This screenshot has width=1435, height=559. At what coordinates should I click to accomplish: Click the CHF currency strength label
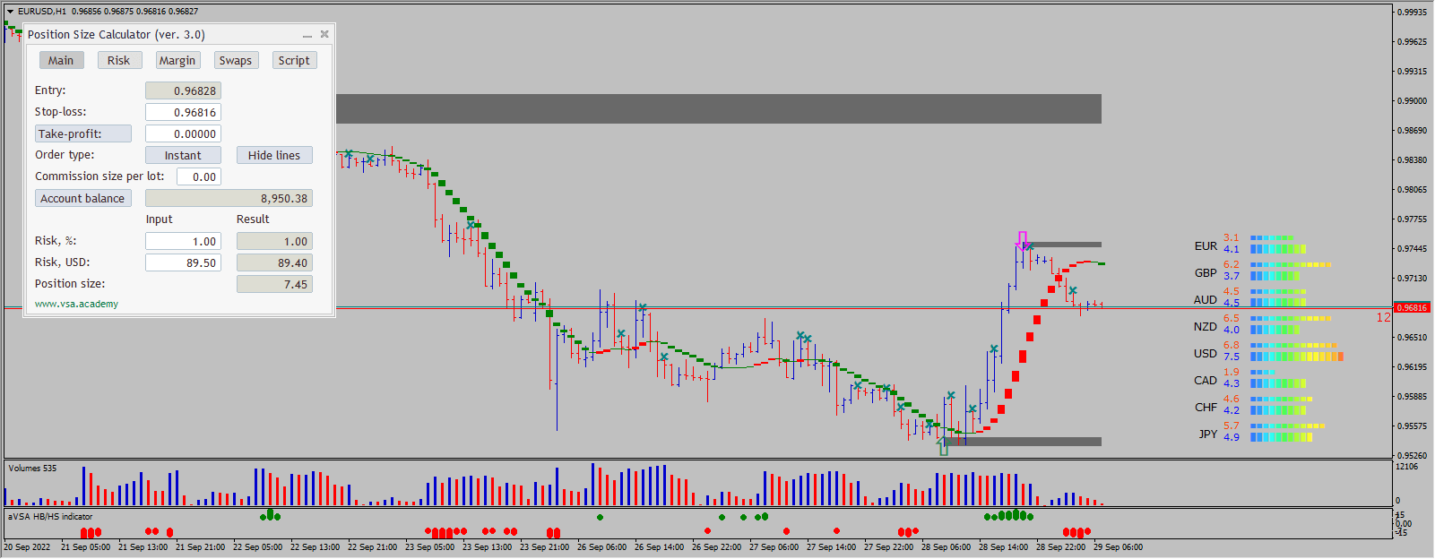click(x=1206, y=407)
